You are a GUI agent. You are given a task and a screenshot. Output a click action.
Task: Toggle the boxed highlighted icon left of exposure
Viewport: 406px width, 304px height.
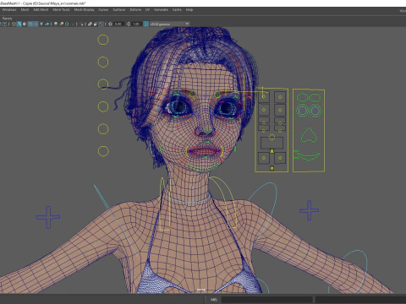pyautogui.click(x=101, y=24)
